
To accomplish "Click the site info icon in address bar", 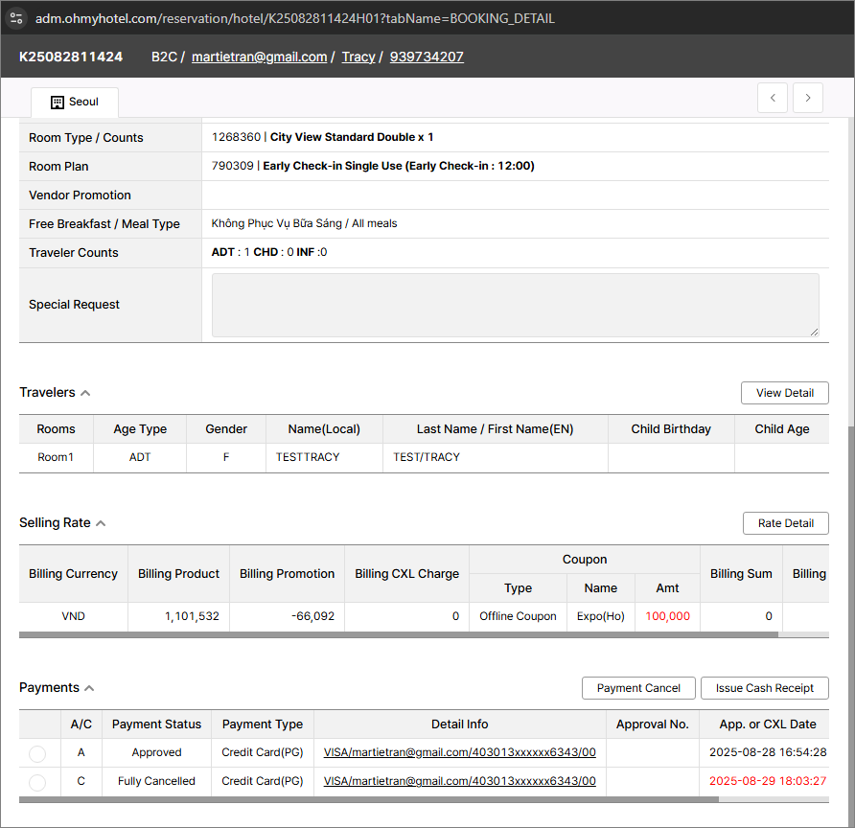I will (16, 18).
